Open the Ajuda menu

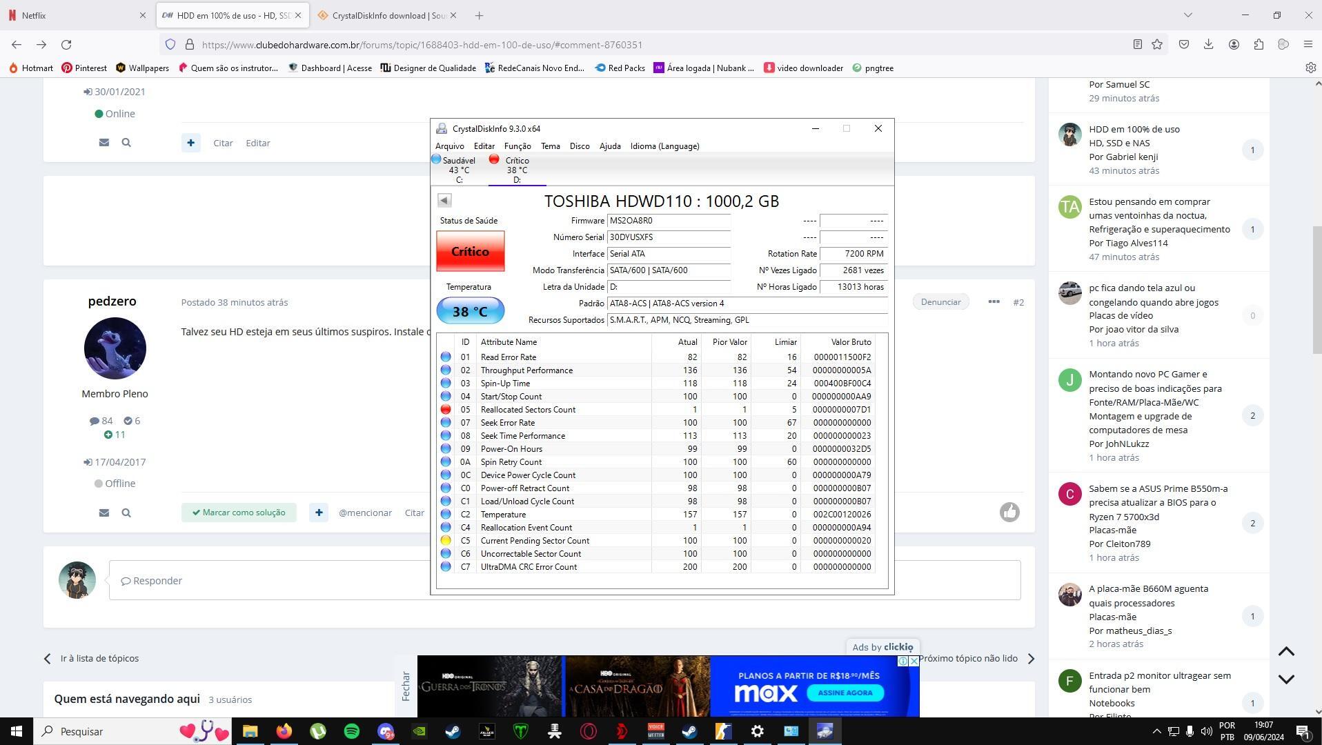pos(610,146)
